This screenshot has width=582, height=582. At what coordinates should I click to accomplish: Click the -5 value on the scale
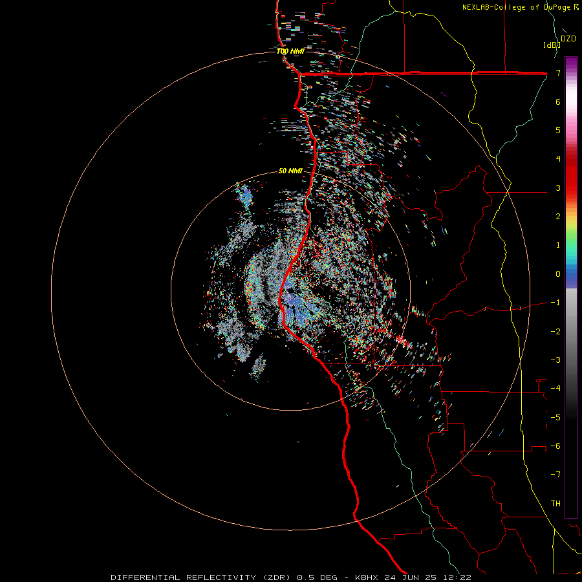pos(555,418)
